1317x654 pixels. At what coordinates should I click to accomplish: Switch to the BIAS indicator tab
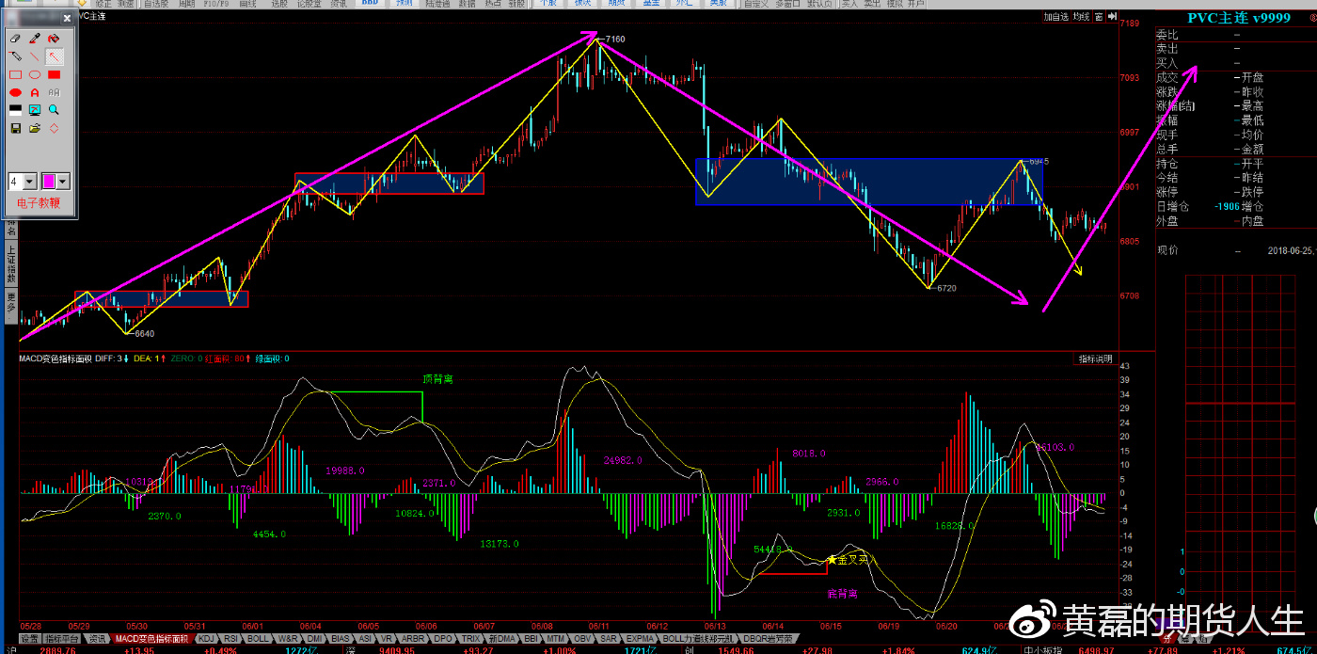[341, 639]
